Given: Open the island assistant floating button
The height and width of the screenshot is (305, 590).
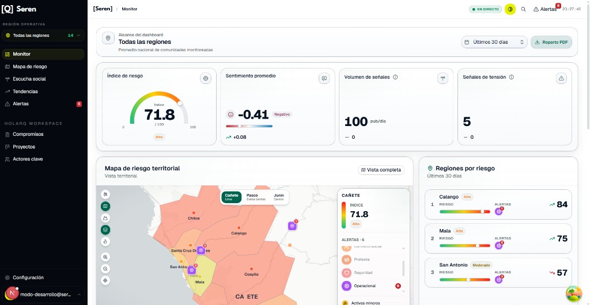Looking at the screenshot, I should (x=574, y=293).
